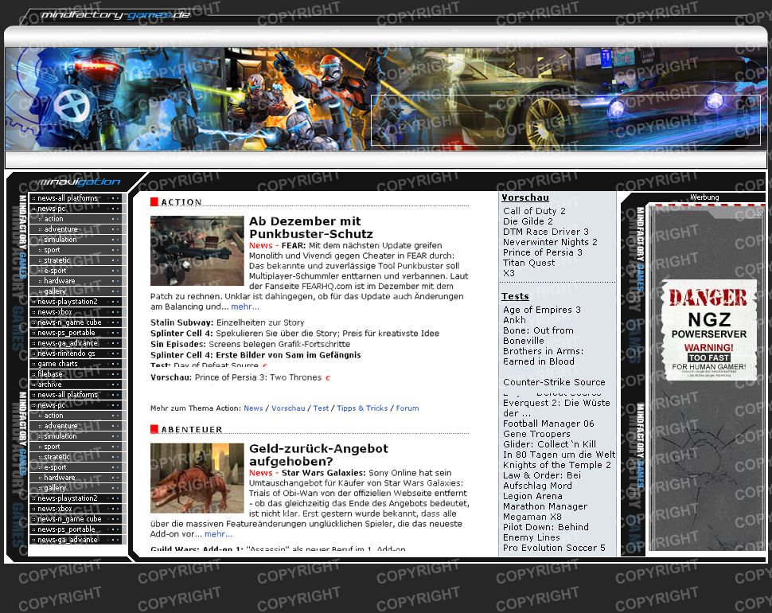Image resolution: width=772 pixels, height=613 pixels.
Task: Open Tipps & Tricks link
Action: [362, 408]
